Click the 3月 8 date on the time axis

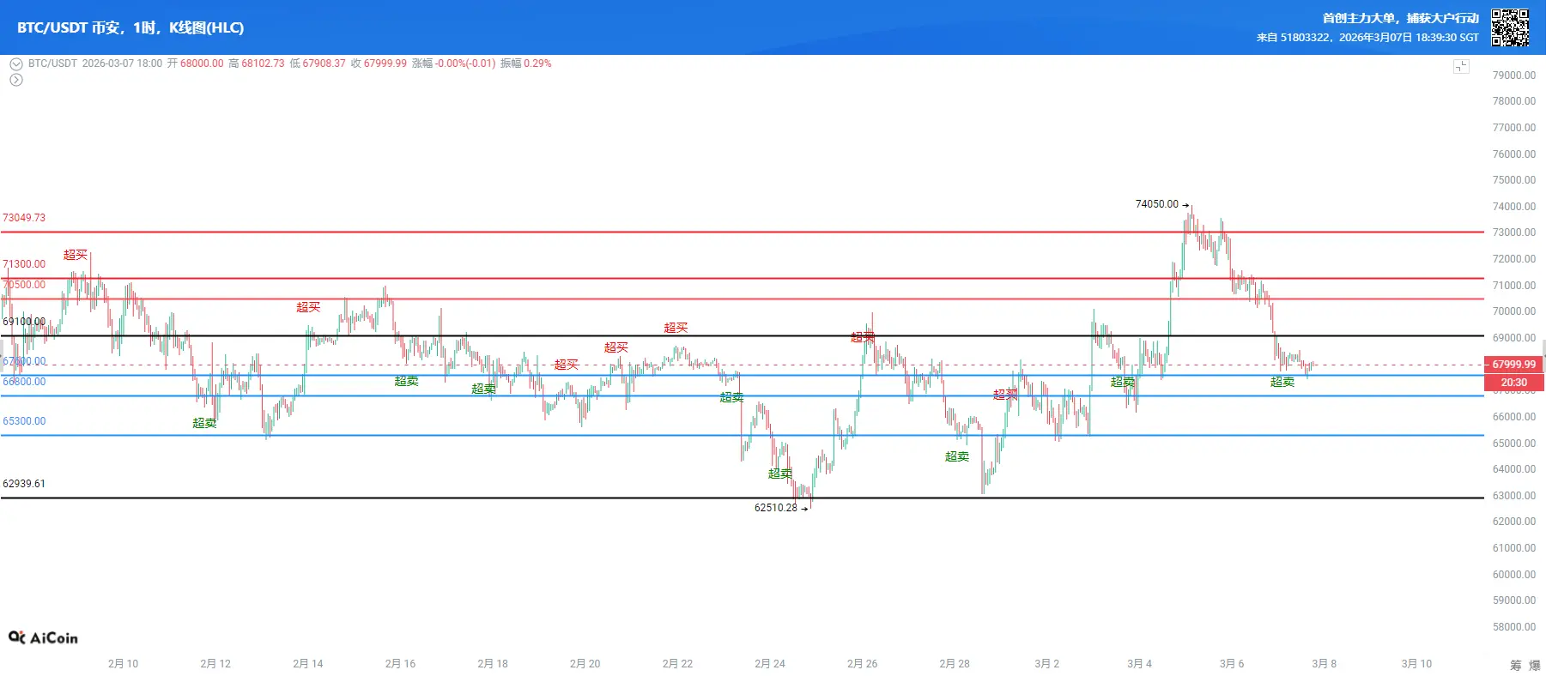(x=1325, y=664)
